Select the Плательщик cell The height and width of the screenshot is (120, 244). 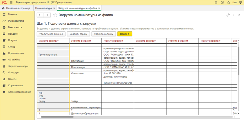85,67
